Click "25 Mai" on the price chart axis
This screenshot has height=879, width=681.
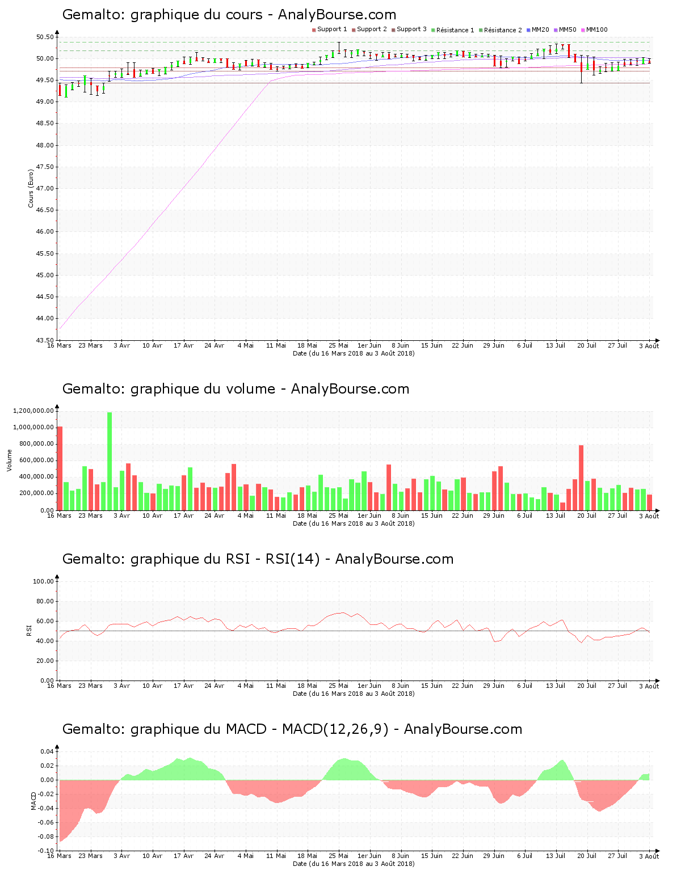tap(339, 345)
